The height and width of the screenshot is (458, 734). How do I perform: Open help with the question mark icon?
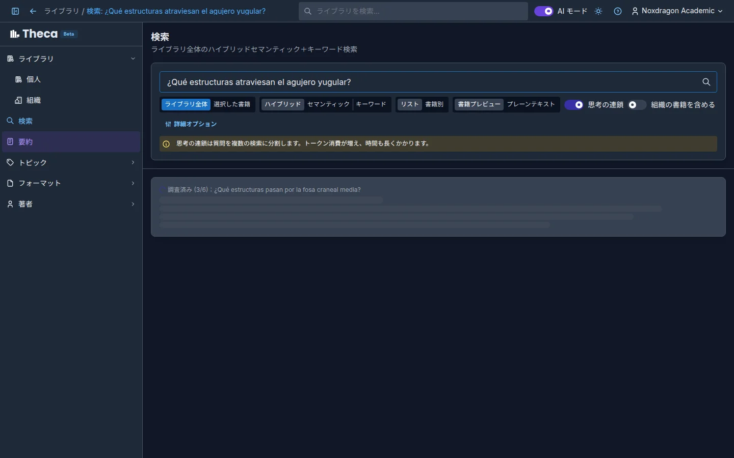click(x=618, y=11)
